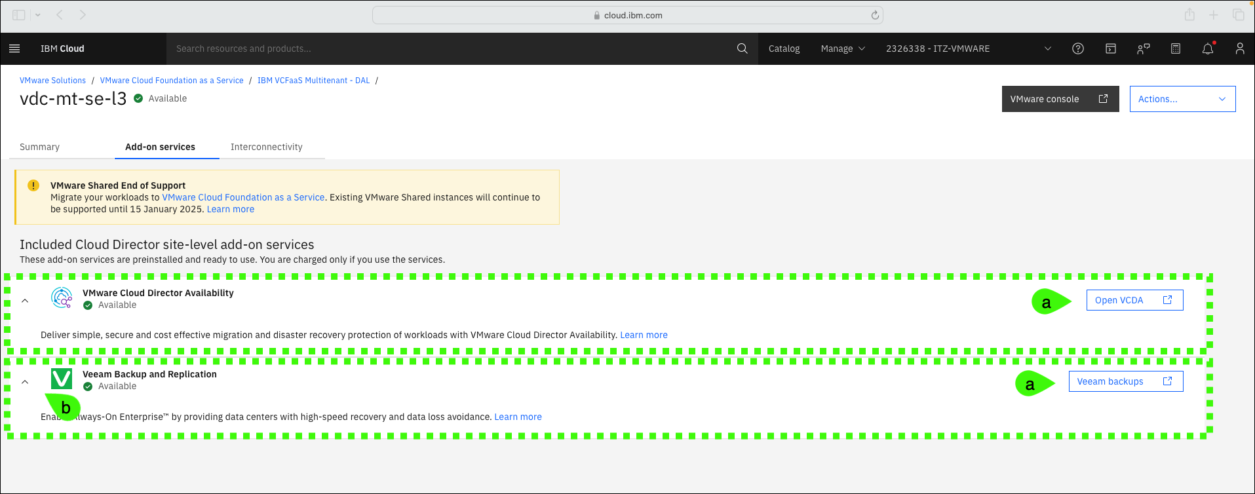Go back using Safari back arrow
This screenshot has height=494, width=1255.
[60, 14]
